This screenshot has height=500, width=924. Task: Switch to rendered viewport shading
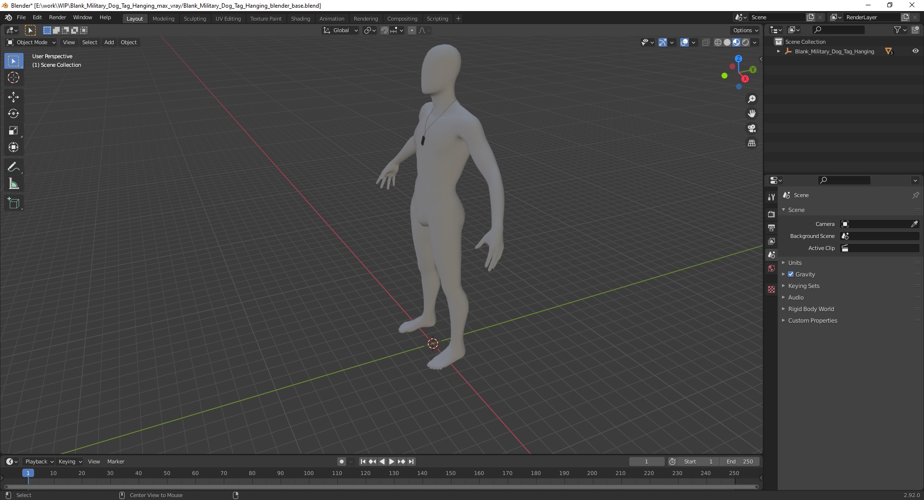pos(745,42)
